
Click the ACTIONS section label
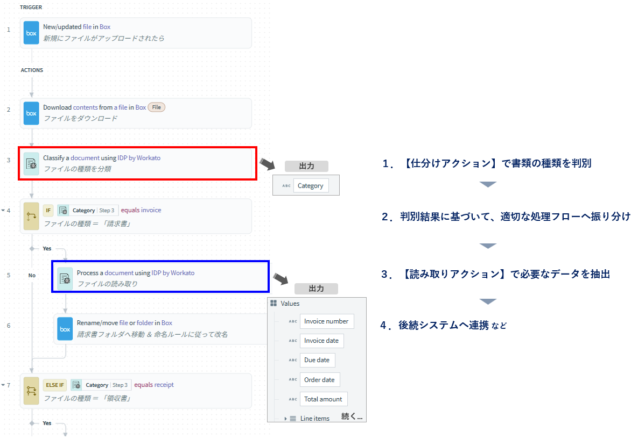(32, 70)
